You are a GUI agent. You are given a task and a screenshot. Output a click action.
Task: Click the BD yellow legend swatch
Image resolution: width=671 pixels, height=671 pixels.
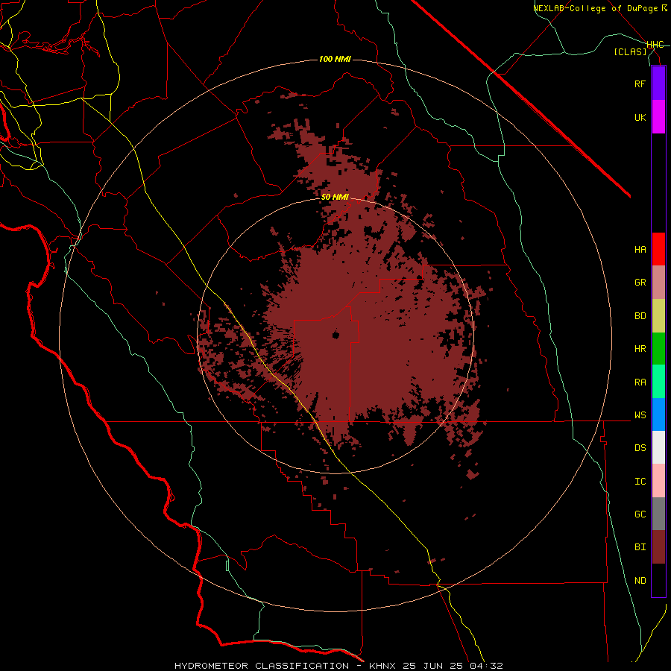coord(658,315)
